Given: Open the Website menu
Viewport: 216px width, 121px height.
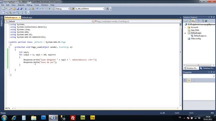Looking at the screenshot, I should pos(21,5).
